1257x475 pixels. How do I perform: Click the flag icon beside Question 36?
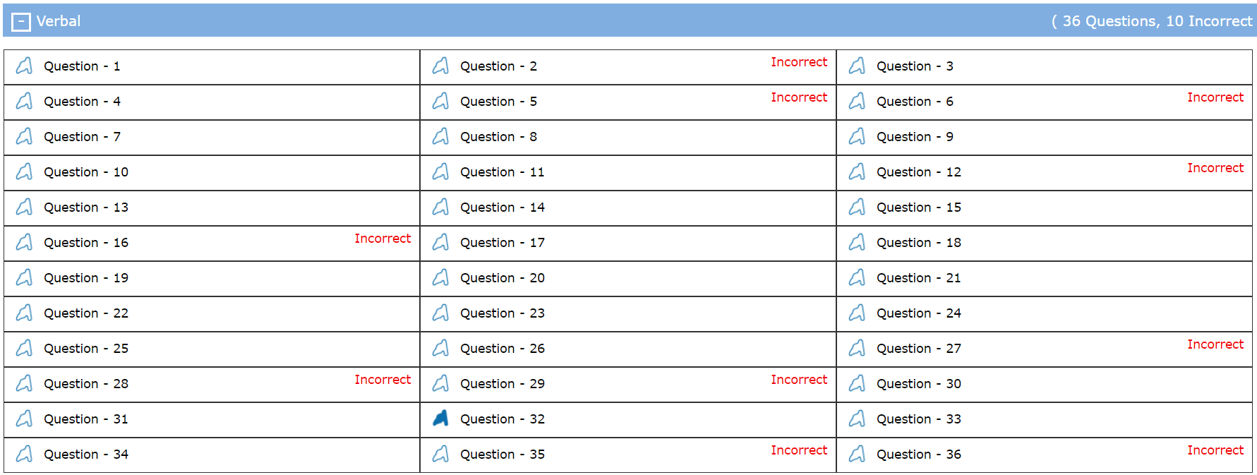(x=858, y=454)
